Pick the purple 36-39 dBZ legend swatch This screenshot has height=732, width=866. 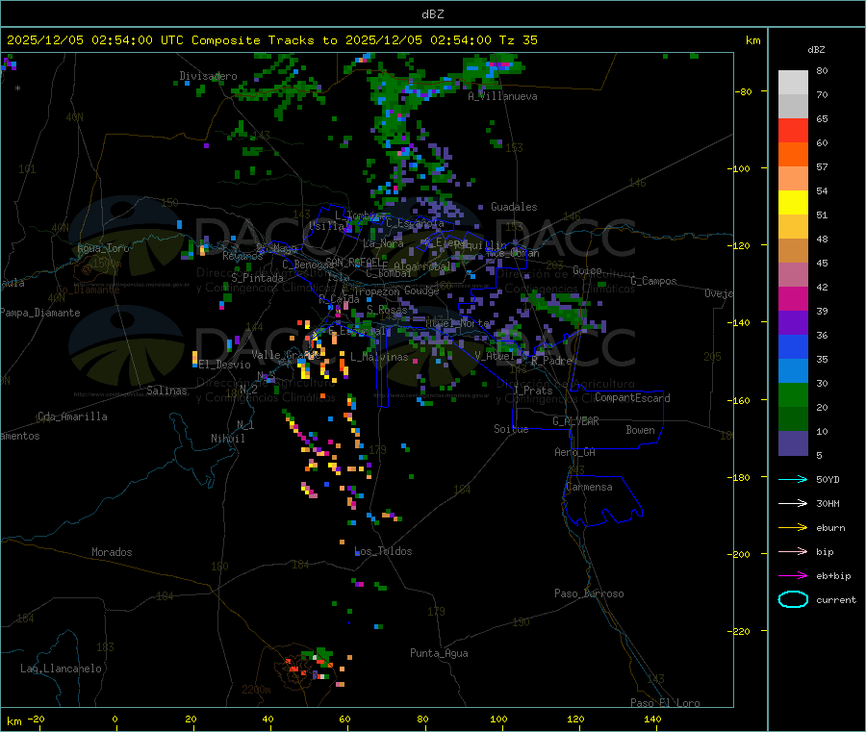[x=793, y=323]
